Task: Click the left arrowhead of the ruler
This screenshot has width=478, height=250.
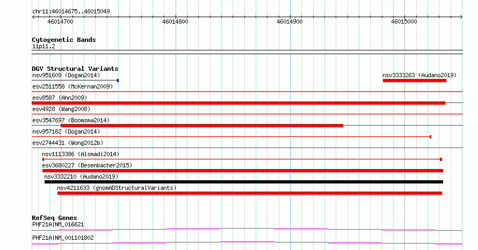Action: pos(33,17)
